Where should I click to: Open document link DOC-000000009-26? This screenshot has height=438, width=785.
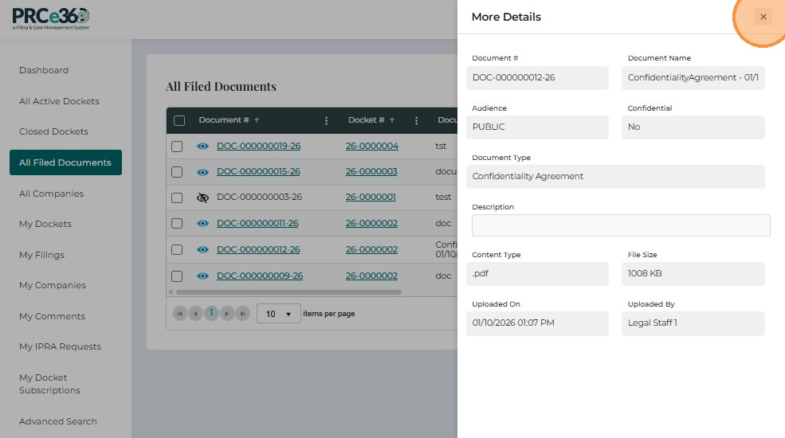pyautogui.click(x=260, y=276)
